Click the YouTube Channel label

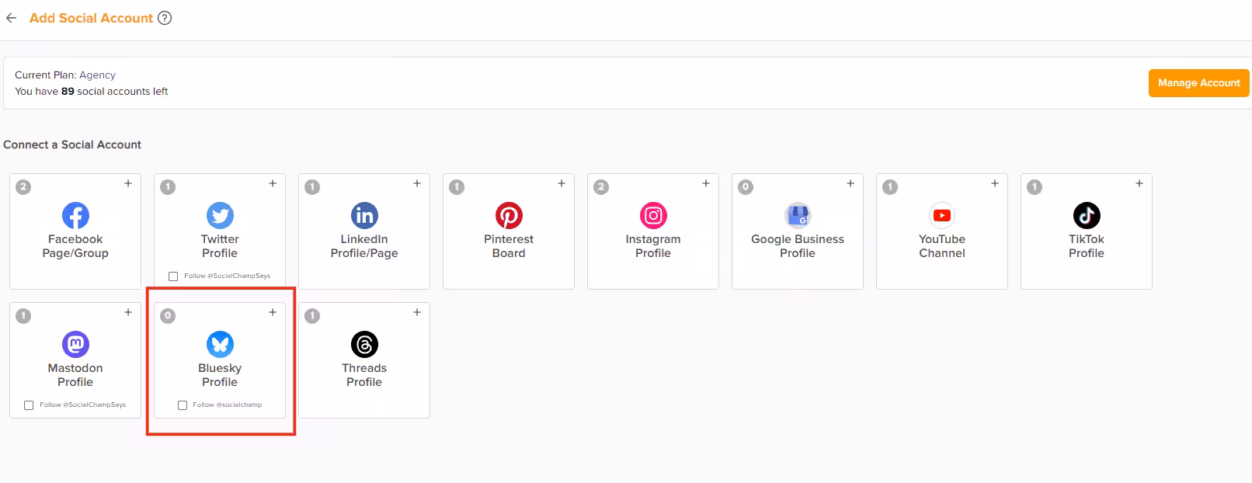click(942, 246)
